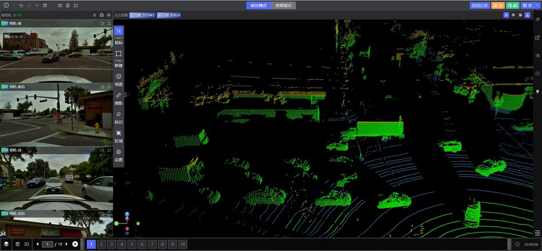Switch to 标注模式 annotation mode tab
This screenshot has height=251, width=542.
pos(258,5)
